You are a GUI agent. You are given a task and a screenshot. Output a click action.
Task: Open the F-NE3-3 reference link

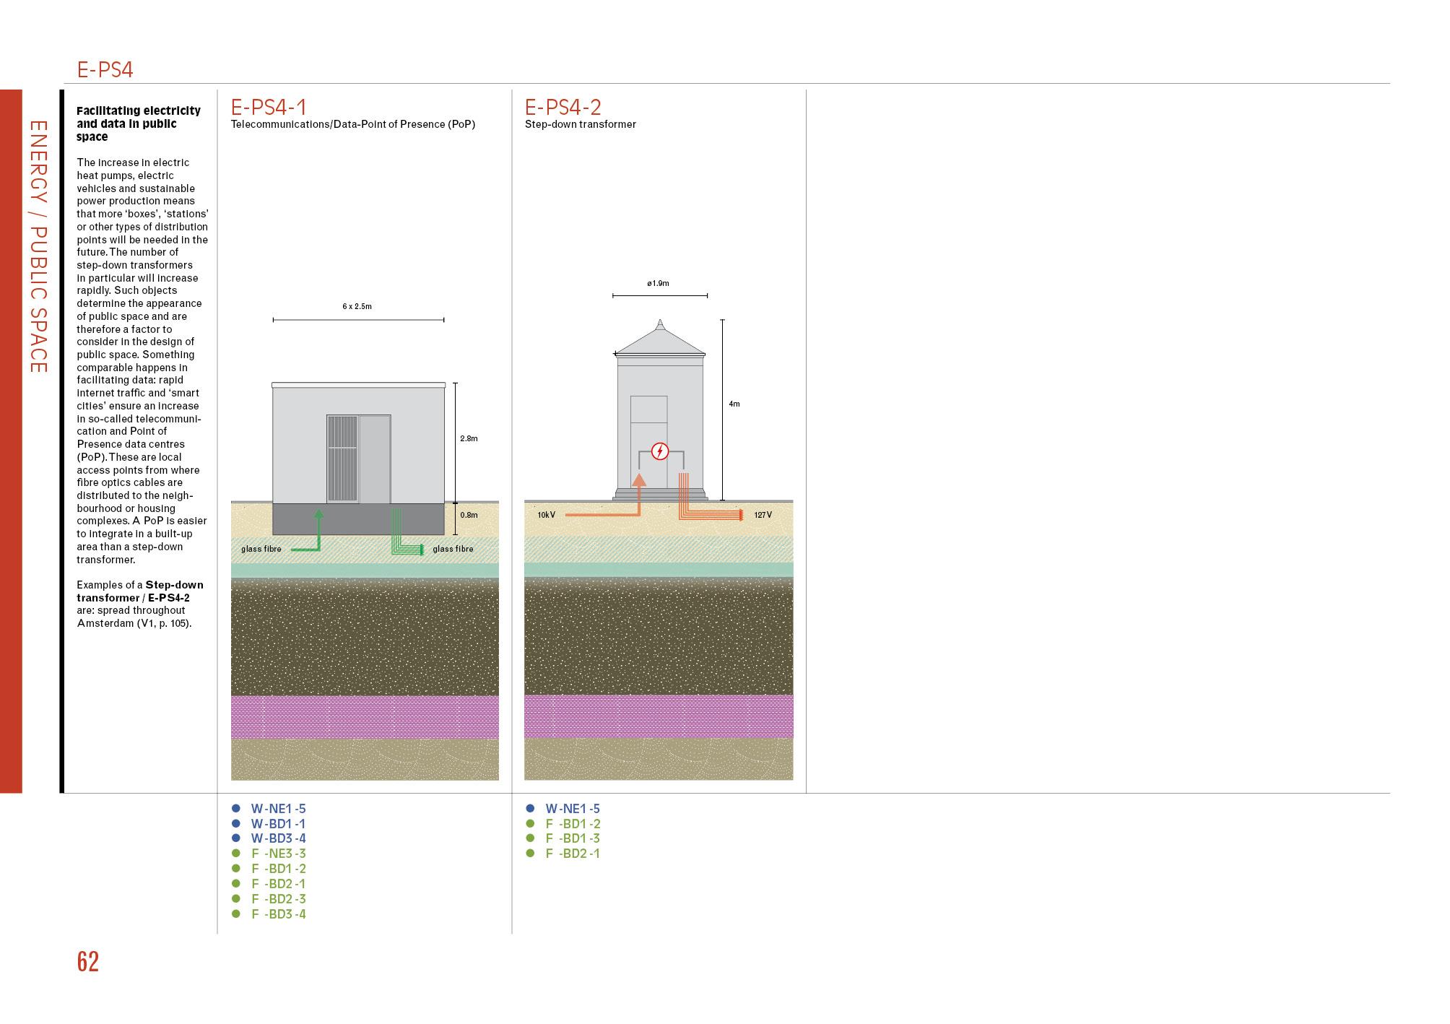point(278,854)
